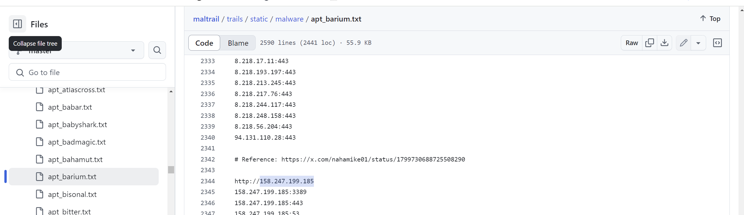
Task: Open the Raw file view
Action: (x=632, y=43)
